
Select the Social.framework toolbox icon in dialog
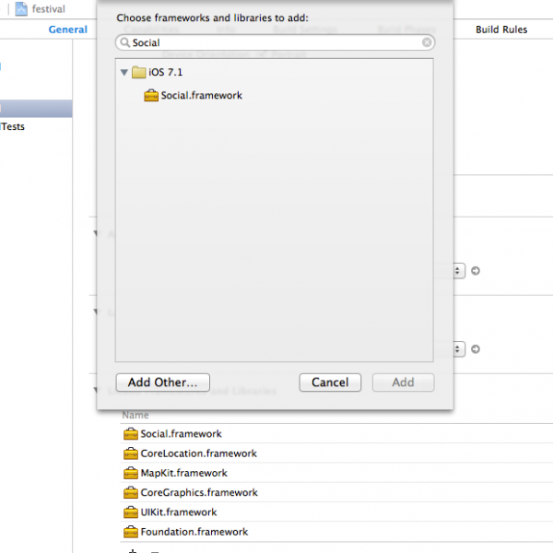pos(151,95)
